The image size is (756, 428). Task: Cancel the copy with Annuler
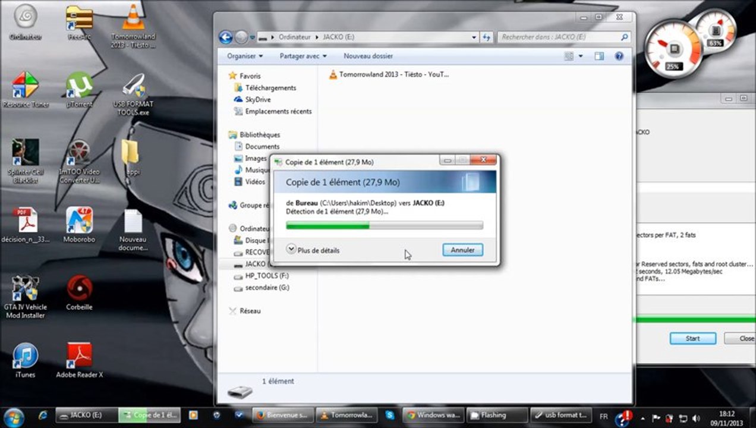[462, 250]
